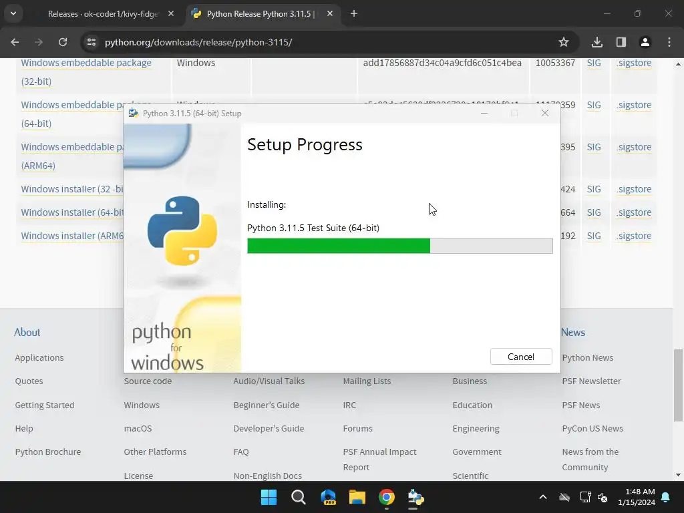The width and height of the screenshot is (684, 513).
Task: Bookmark this page with the star icon
Action: click(x=564, y=42)
